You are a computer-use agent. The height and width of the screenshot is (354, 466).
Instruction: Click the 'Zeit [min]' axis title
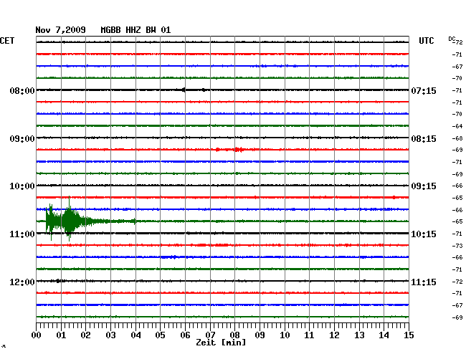pos(221,343)
